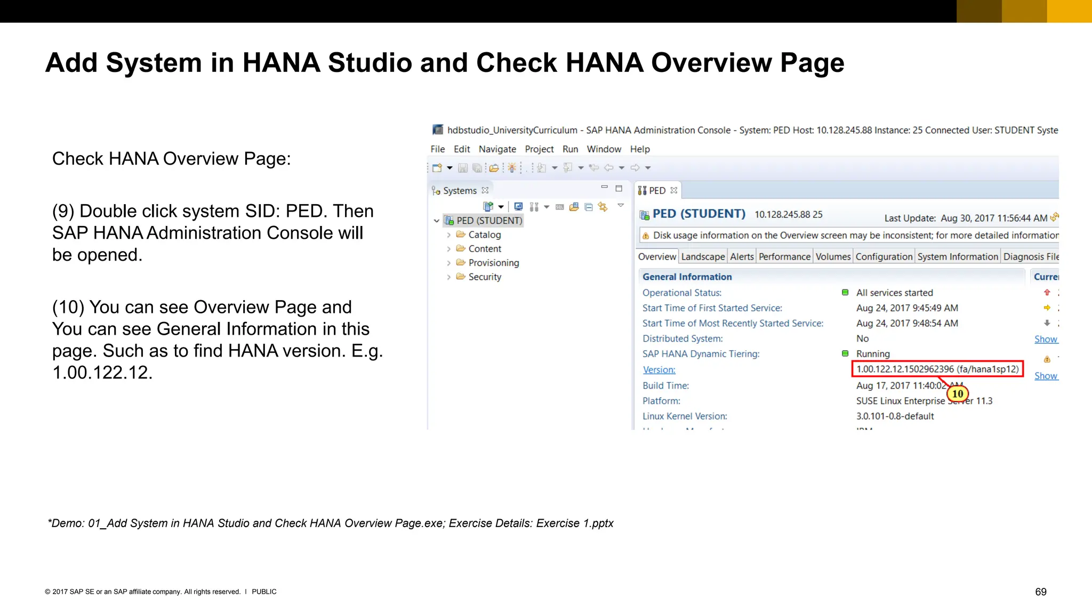Open the Window menu

point(604,149)
